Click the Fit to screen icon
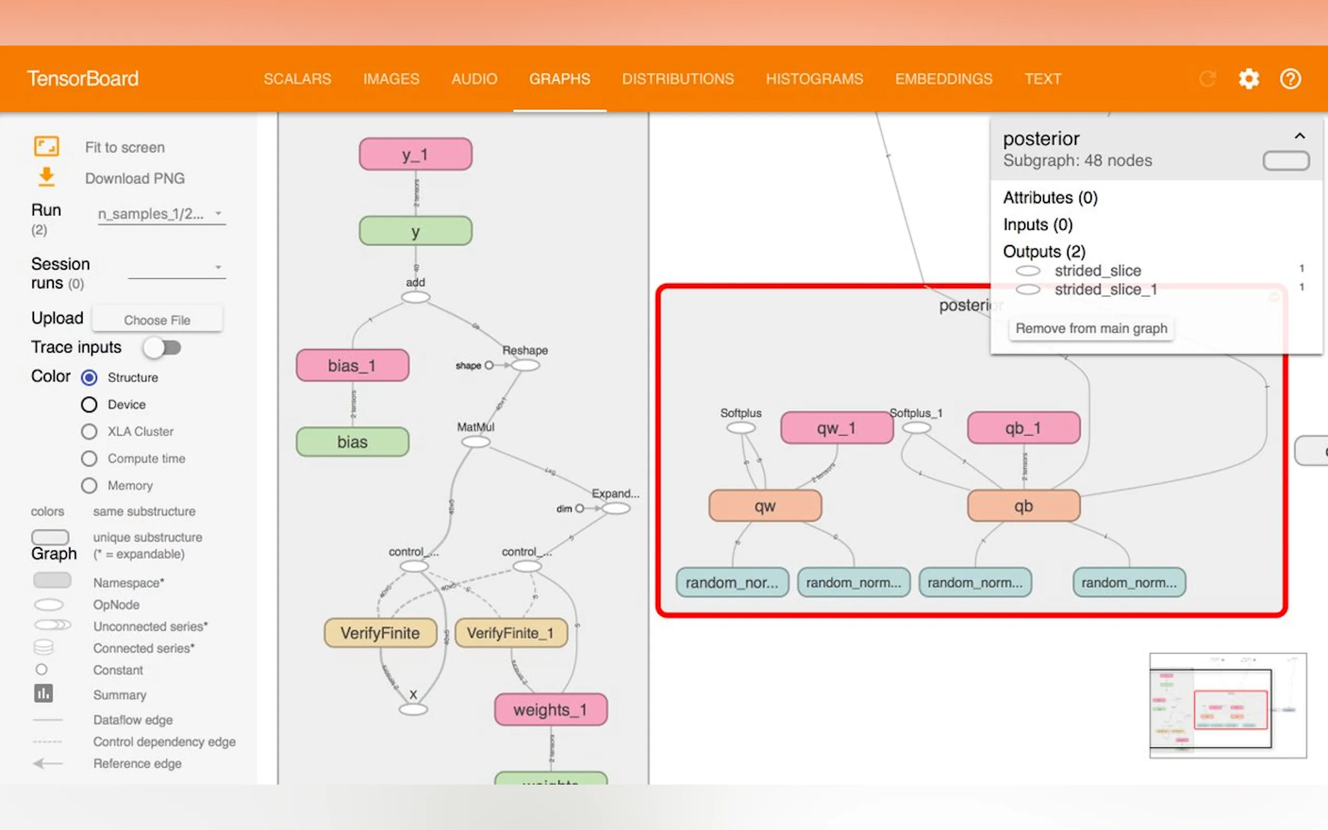The image size is (1328, 830). click(46, 146)
